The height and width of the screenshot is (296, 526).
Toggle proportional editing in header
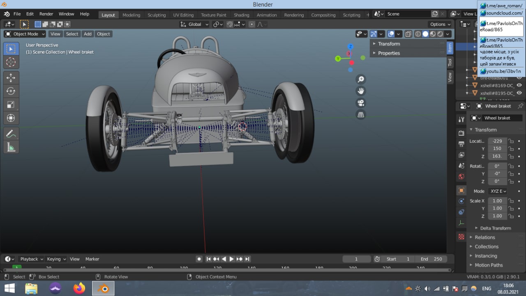[x=252, y=25]
